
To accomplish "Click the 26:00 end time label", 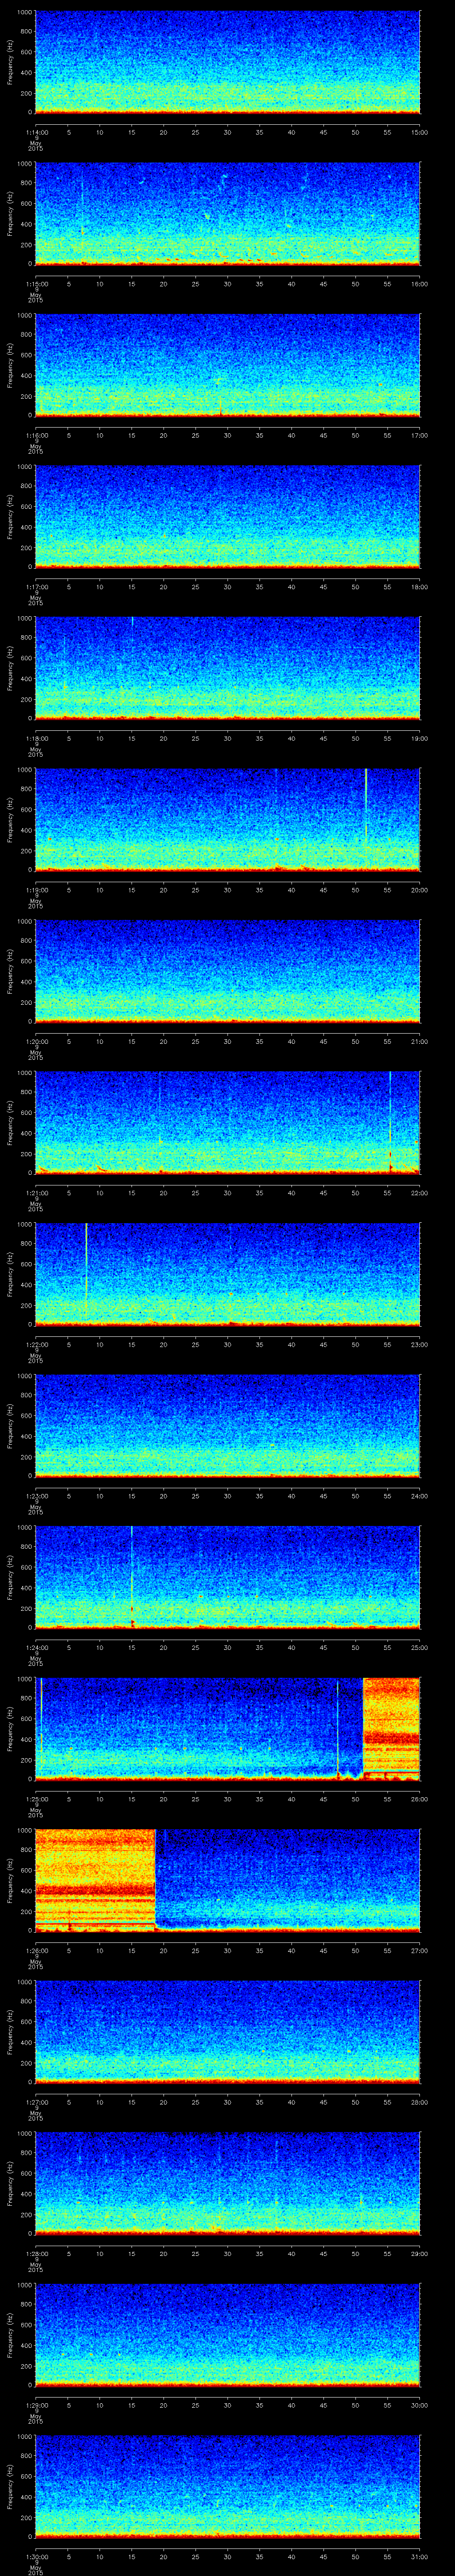I will 420,1799.
